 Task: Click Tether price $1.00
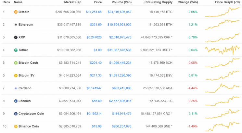97,50
